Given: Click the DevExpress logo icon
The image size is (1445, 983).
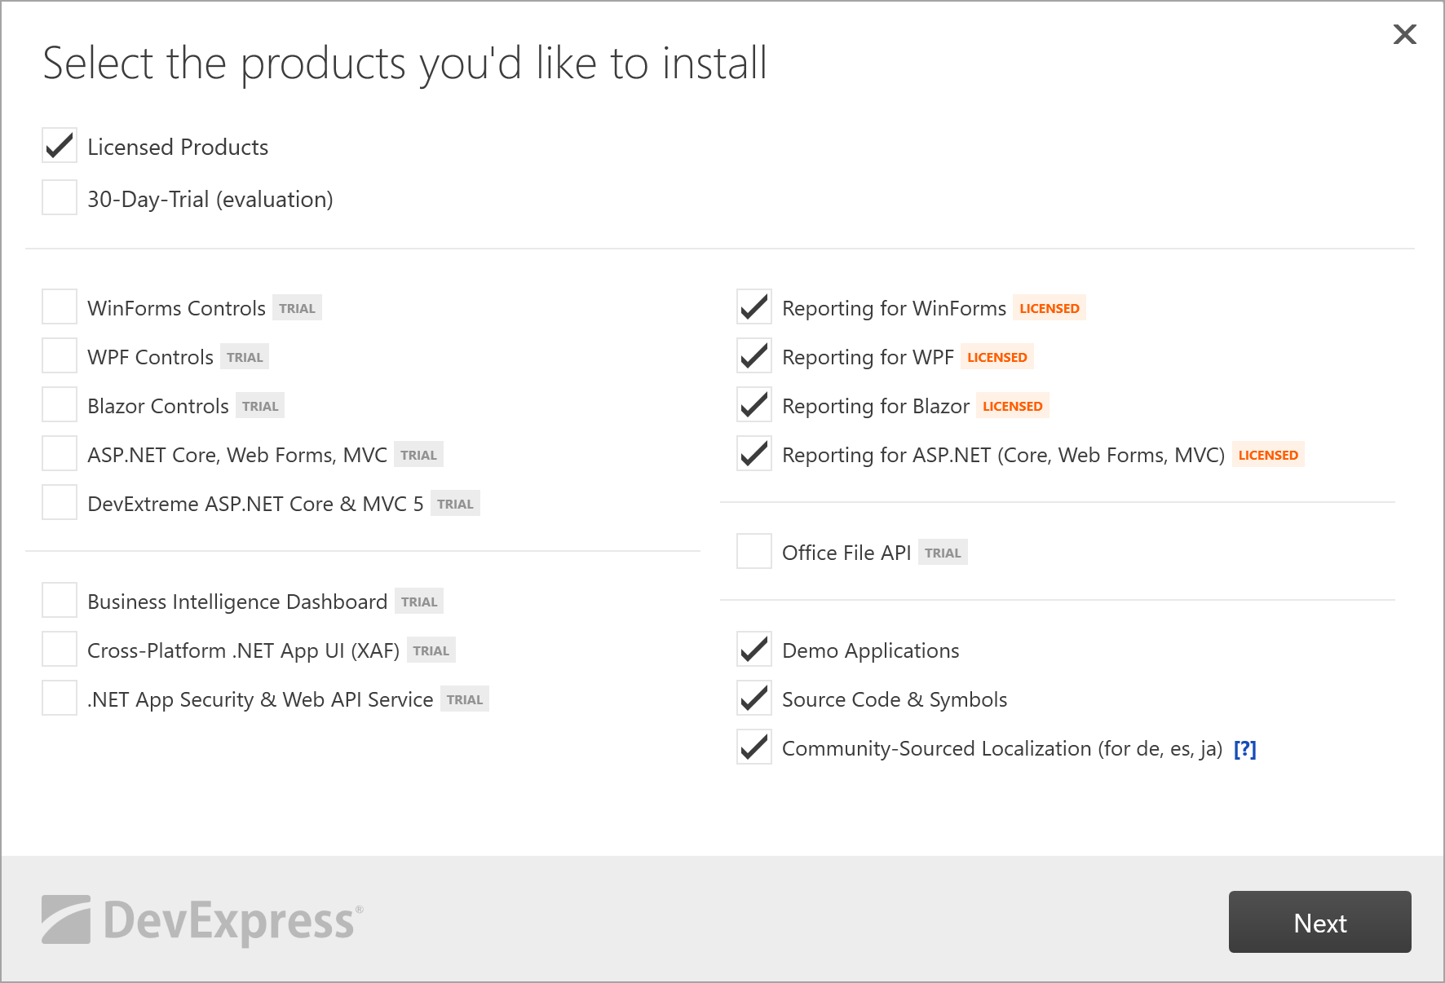Looking at the screenshot, I should point(66,919).
